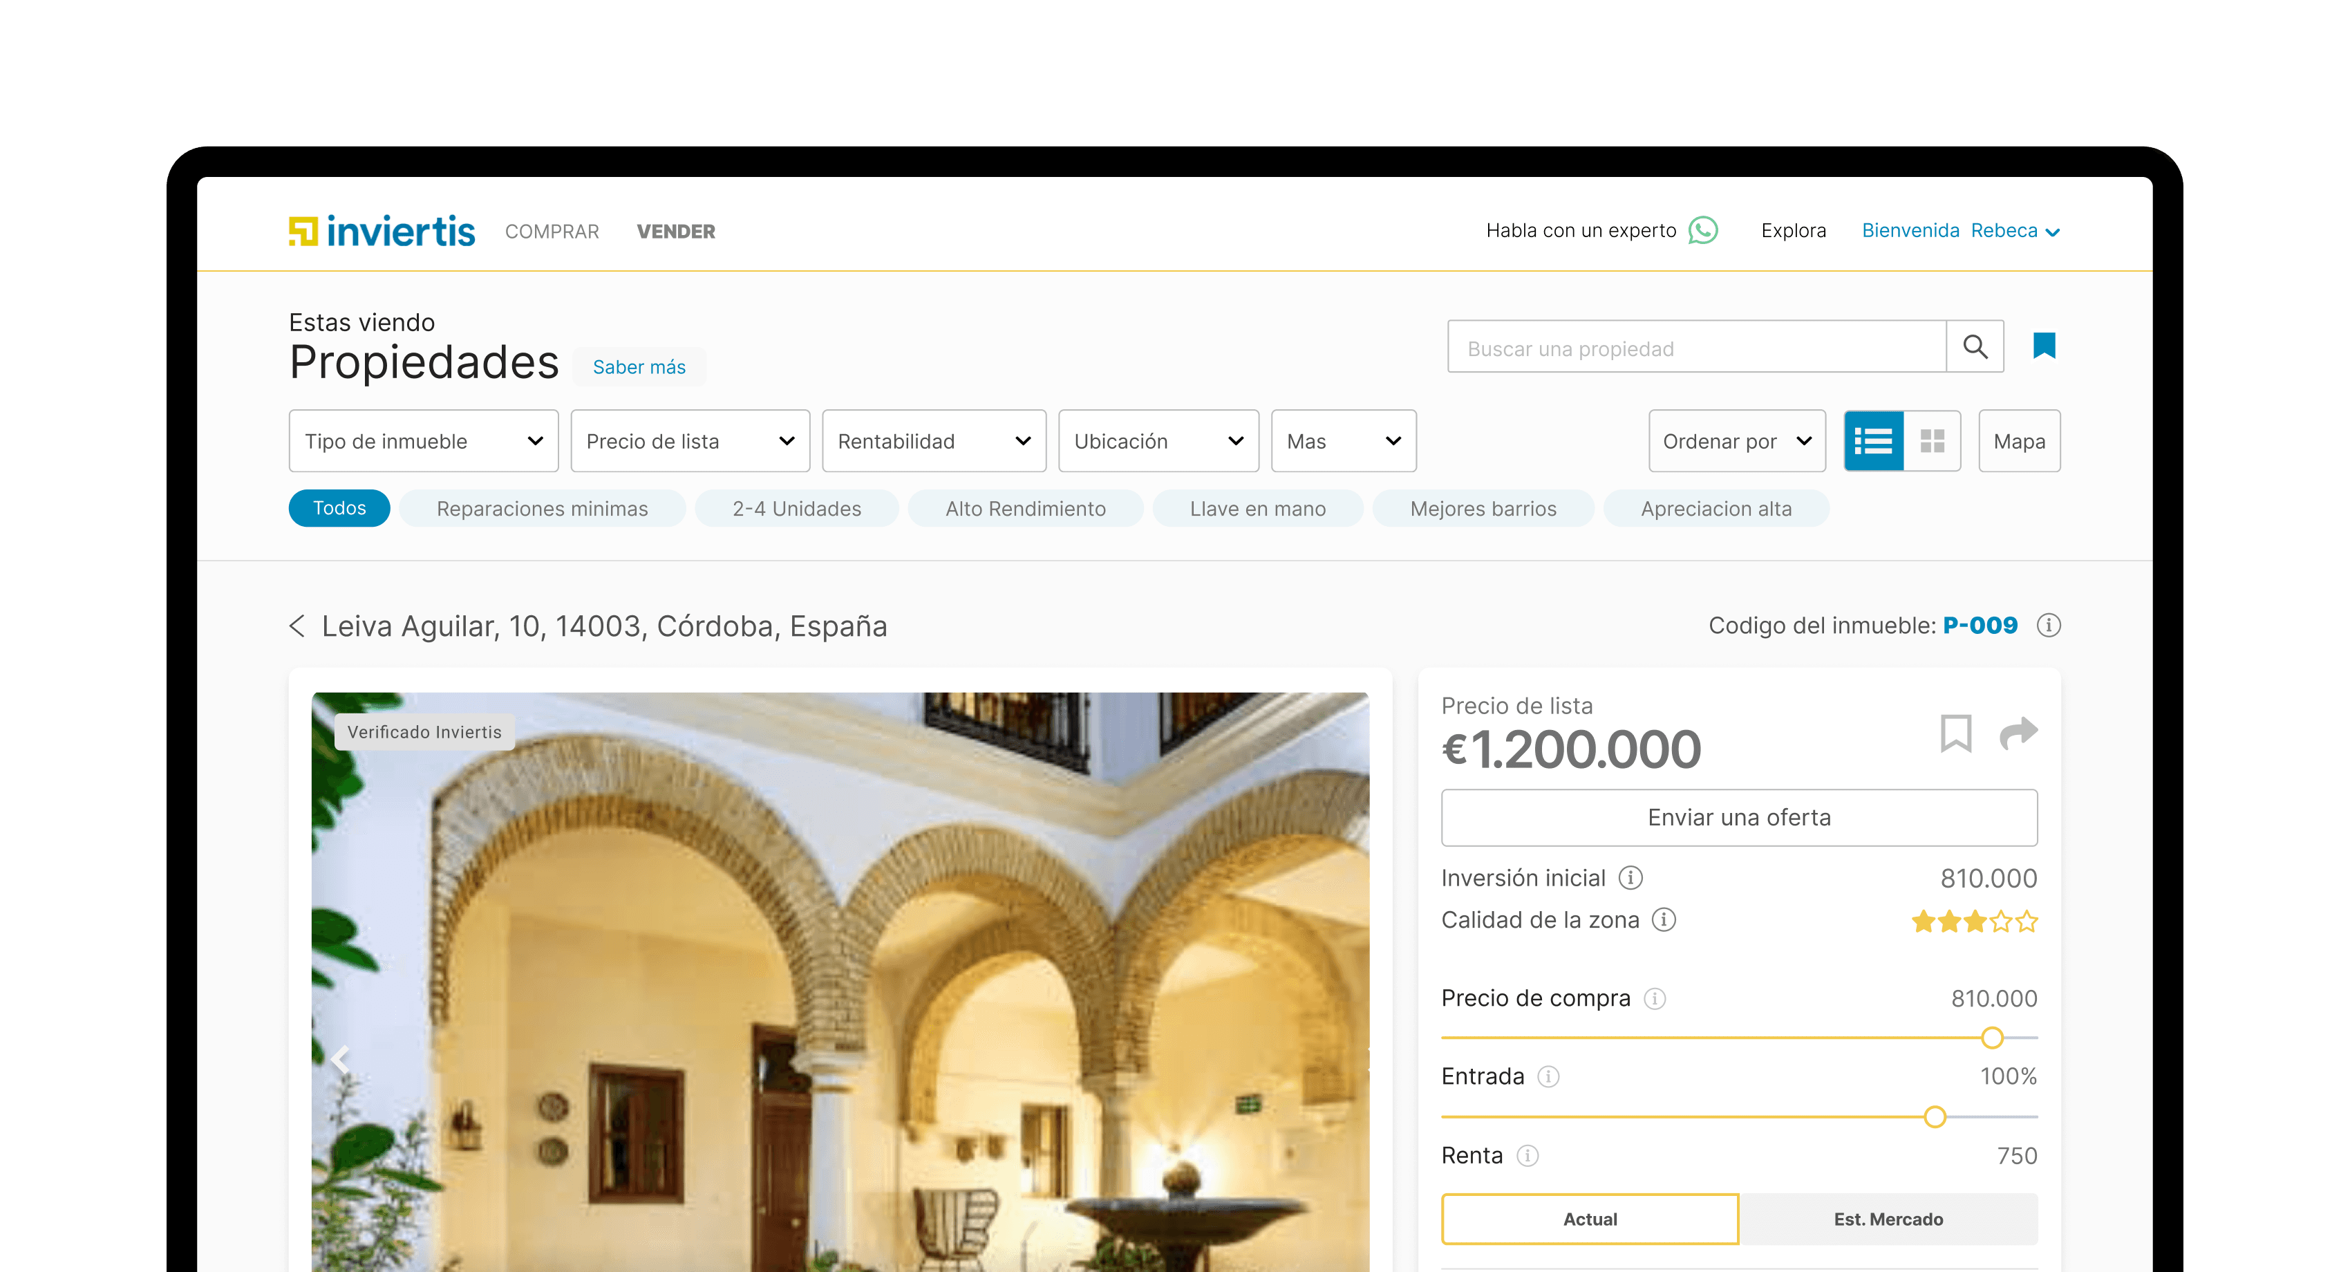The image size is (2350, 1272).
Task: Click the WhatsApp expert chat icon
Action: [1702, 230]
